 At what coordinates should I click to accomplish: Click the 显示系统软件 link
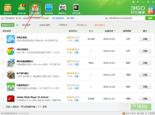(58, 18)
